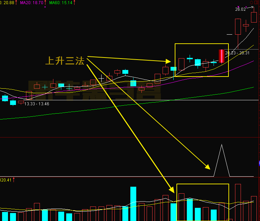Viewport: 260px width, 221px height.
Task: Click the topmost red candle at the chart's right edge
Action: 254,17
